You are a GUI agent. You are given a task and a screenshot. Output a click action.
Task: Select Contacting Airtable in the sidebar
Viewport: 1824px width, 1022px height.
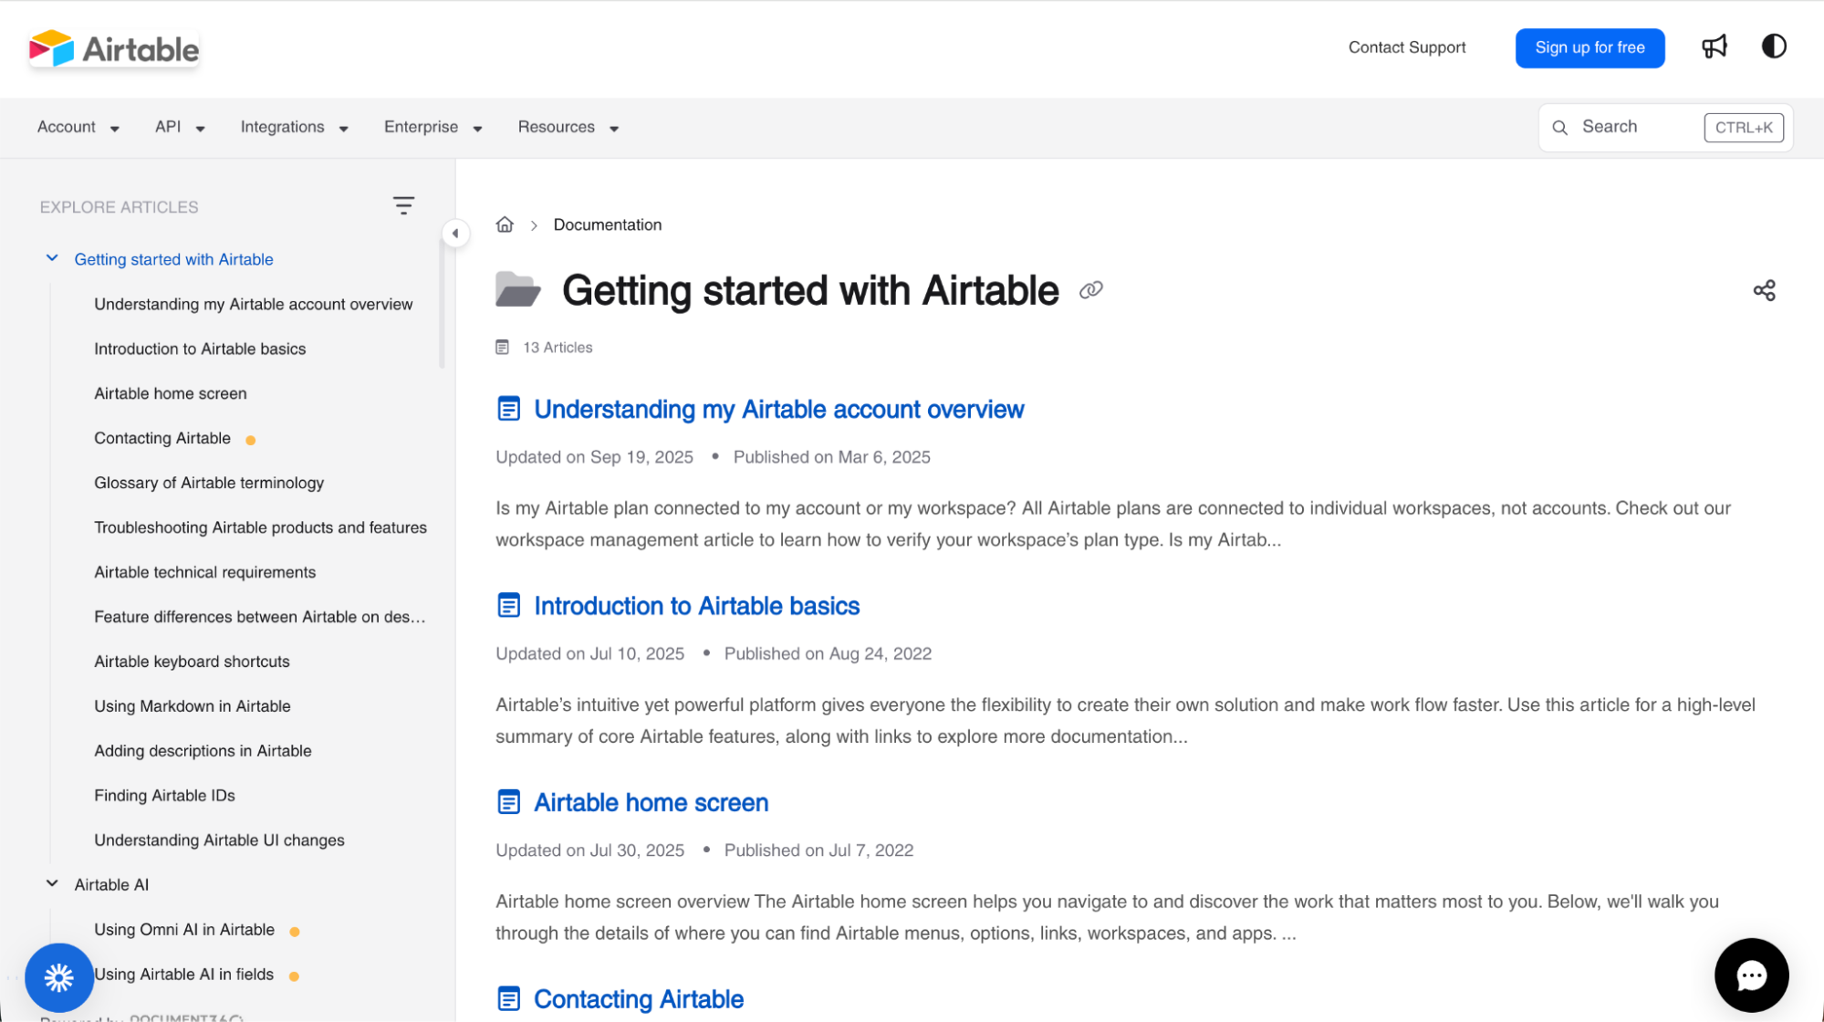pyautogui.click(x=162, y=438)
